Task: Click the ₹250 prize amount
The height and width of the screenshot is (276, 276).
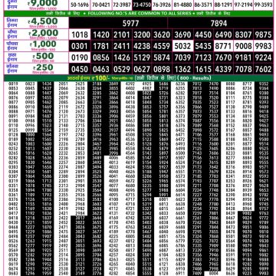Action: click(x=43, y=67)
